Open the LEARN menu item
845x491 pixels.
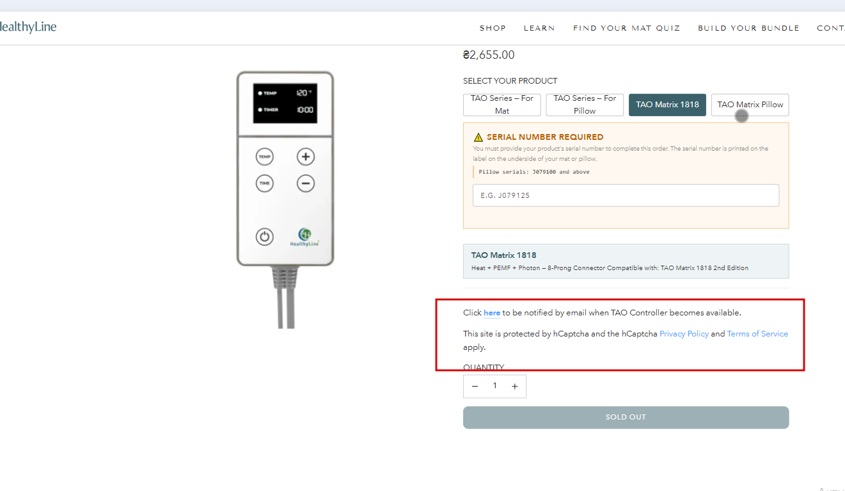(539, 28)
